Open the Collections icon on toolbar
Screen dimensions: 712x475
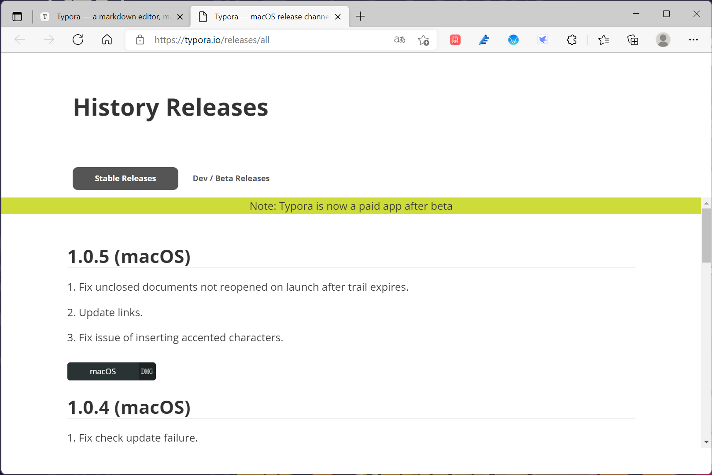pyautogui.click(x=633, y=40)
